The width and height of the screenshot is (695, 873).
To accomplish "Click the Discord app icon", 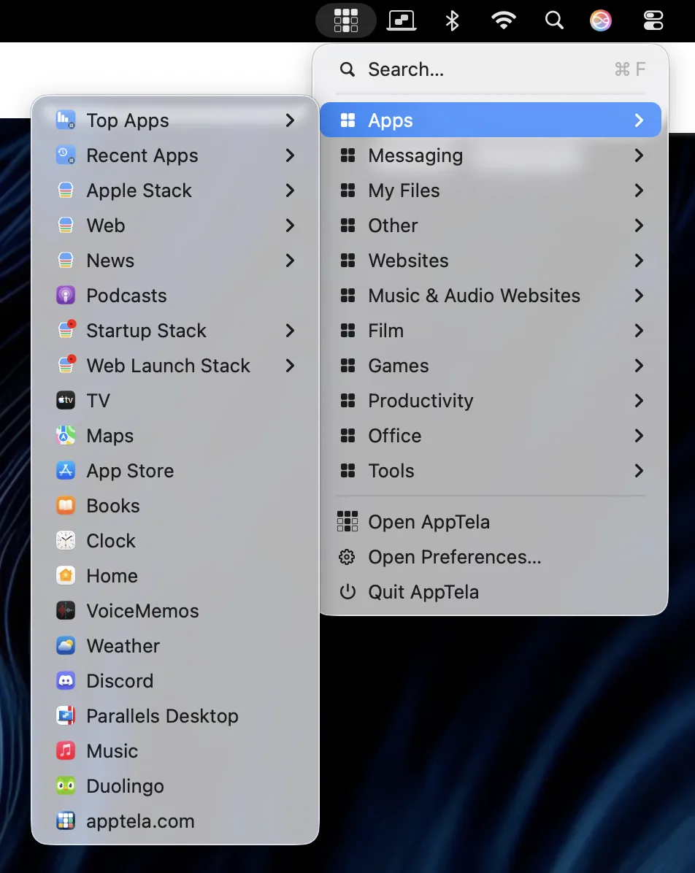I will (x=66, y=680).
